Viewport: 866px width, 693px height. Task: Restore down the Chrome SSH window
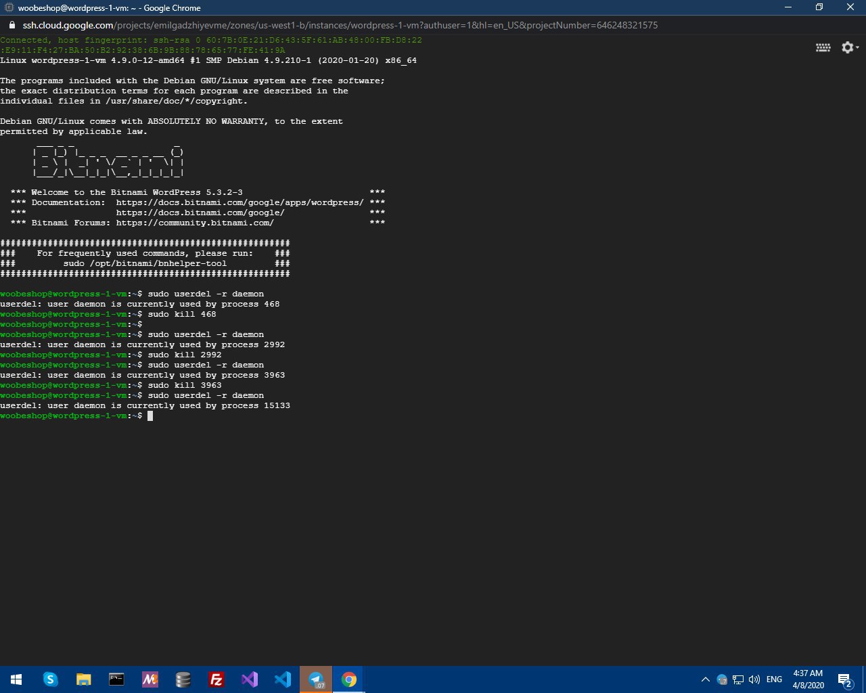819,7
